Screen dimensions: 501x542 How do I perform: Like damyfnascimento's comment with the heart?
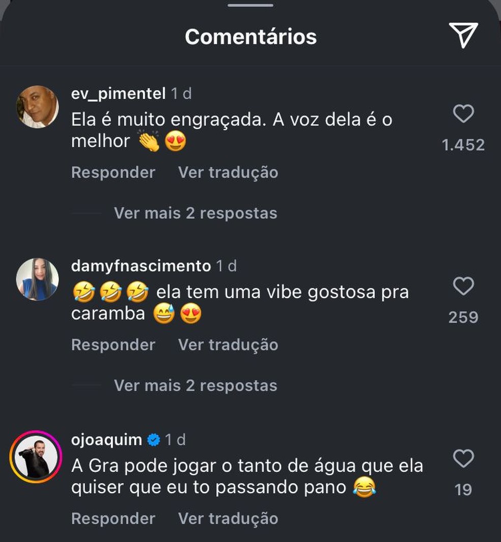coord(463,286)
